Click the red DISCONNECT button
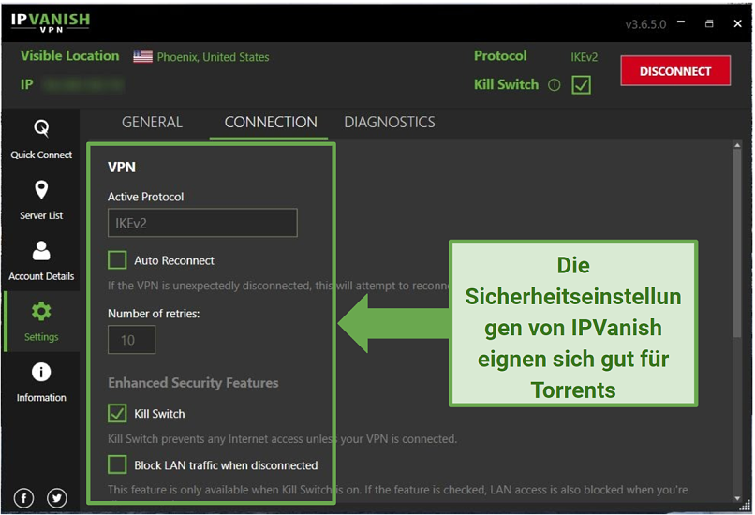 click(675, 71)
